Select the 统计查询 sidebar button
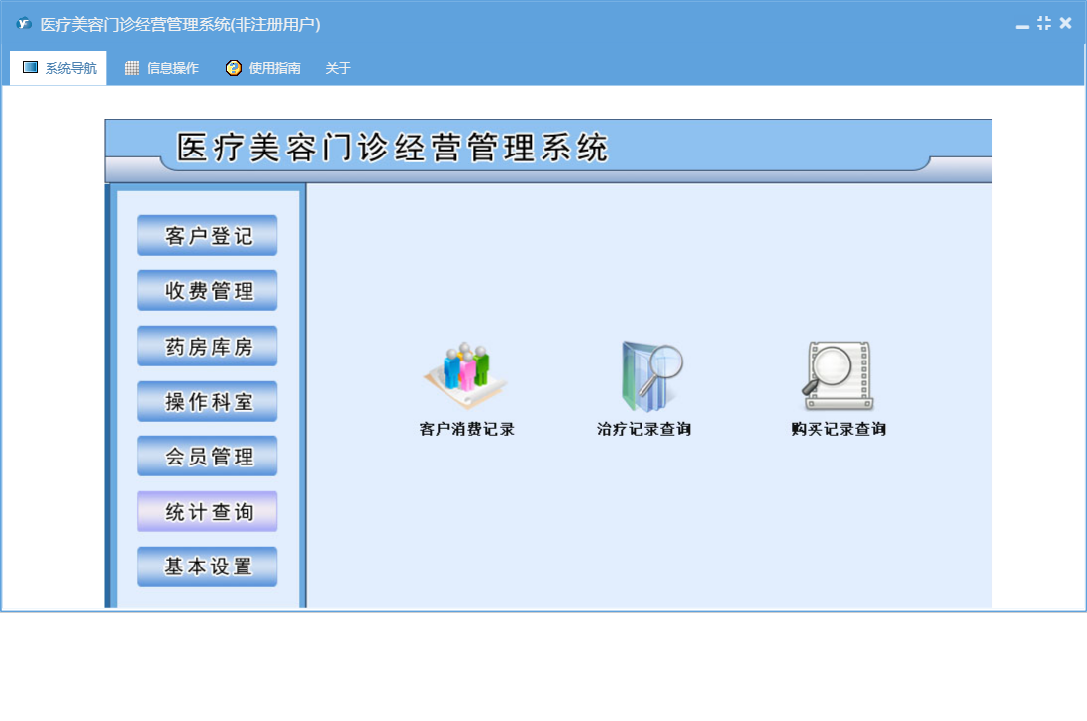This screenshot has width=1087, height=721. 207,512
